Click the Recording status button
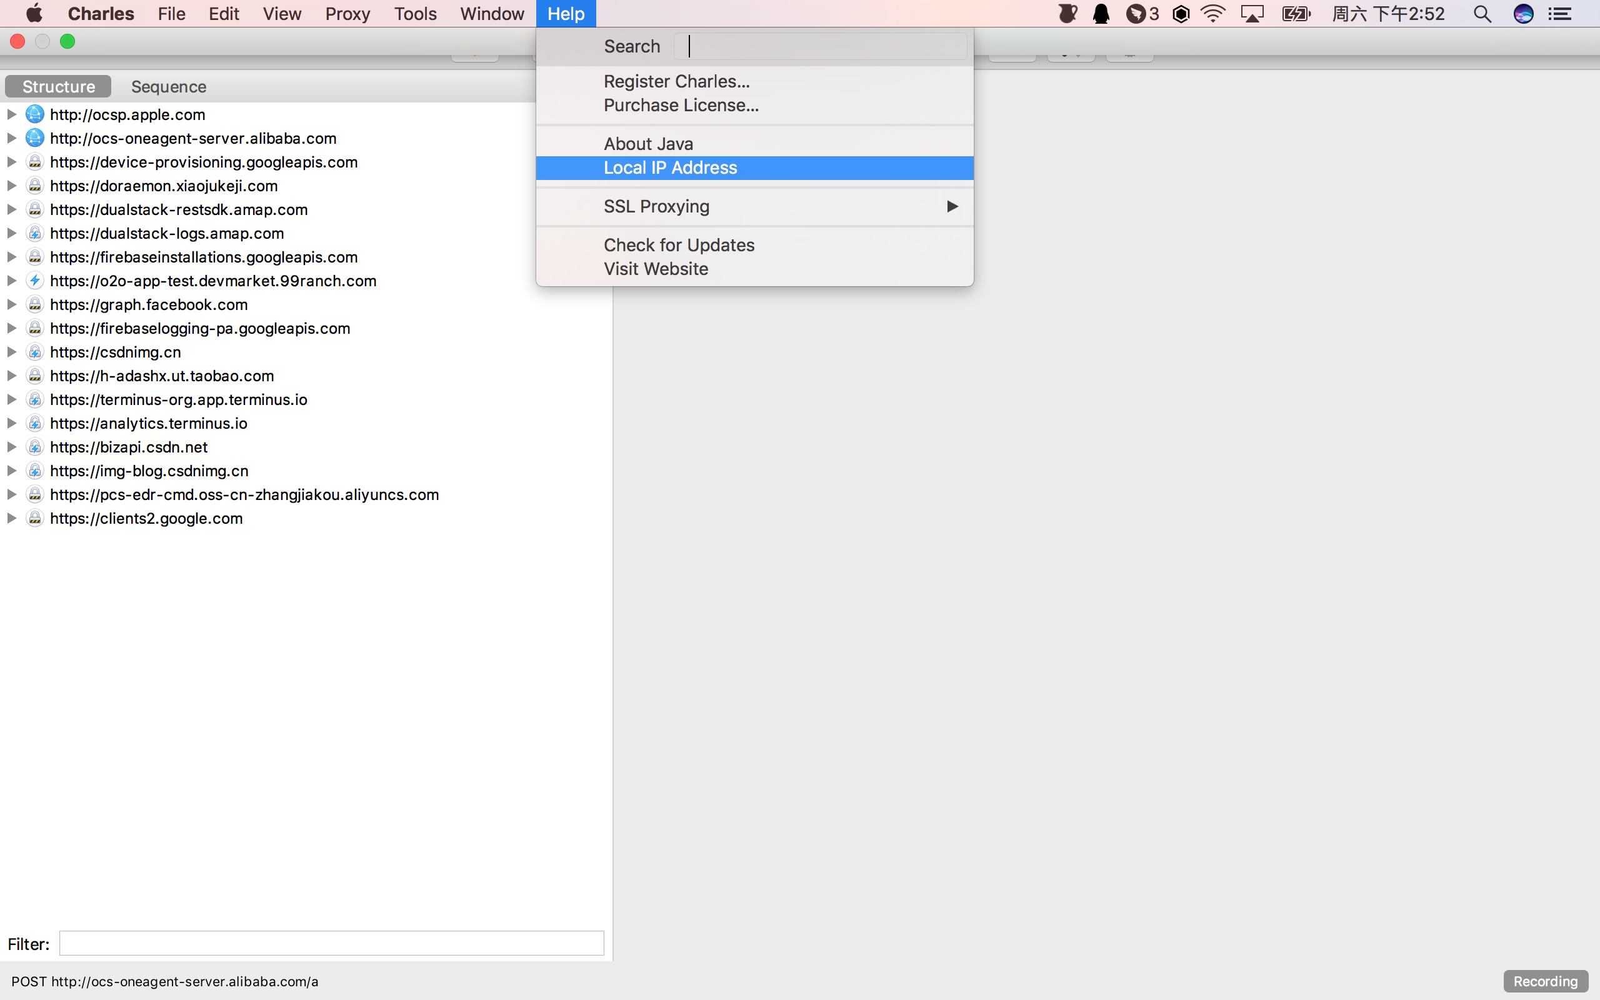Viewport: 1600px width, 1000px height. click(1545, 981)
